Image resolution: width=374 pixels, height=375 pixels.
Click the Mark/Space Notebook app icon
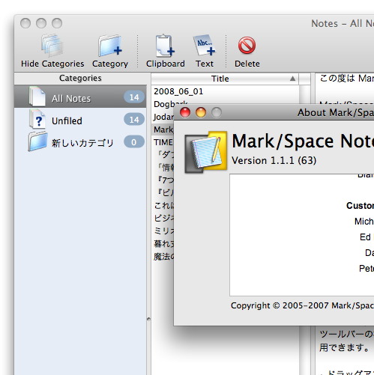pyautogui.click(x=205, y=152)
